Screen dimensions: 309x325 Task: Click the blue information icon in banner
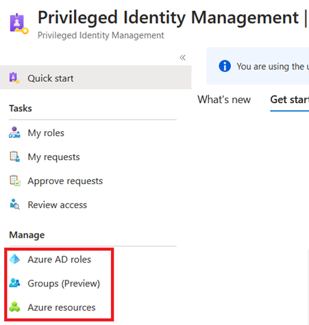pos(225,66)
